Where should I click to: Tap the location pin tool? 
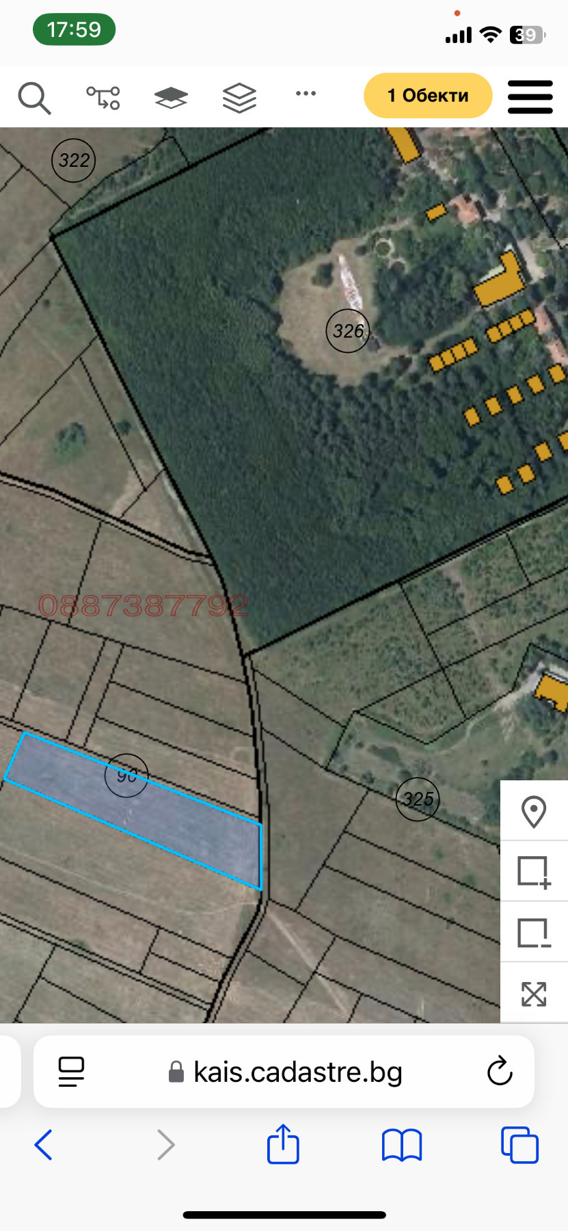pyautogui.click(x=534, y=812)
